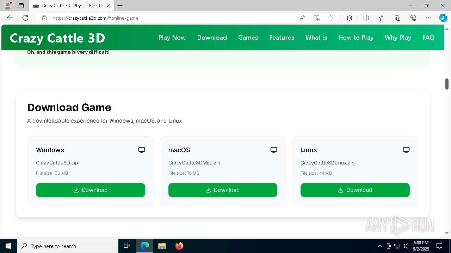Image resolution: width=451 pixels, height=253 pixels.
Task: Click the address bar URL
Action: [95, 18]
